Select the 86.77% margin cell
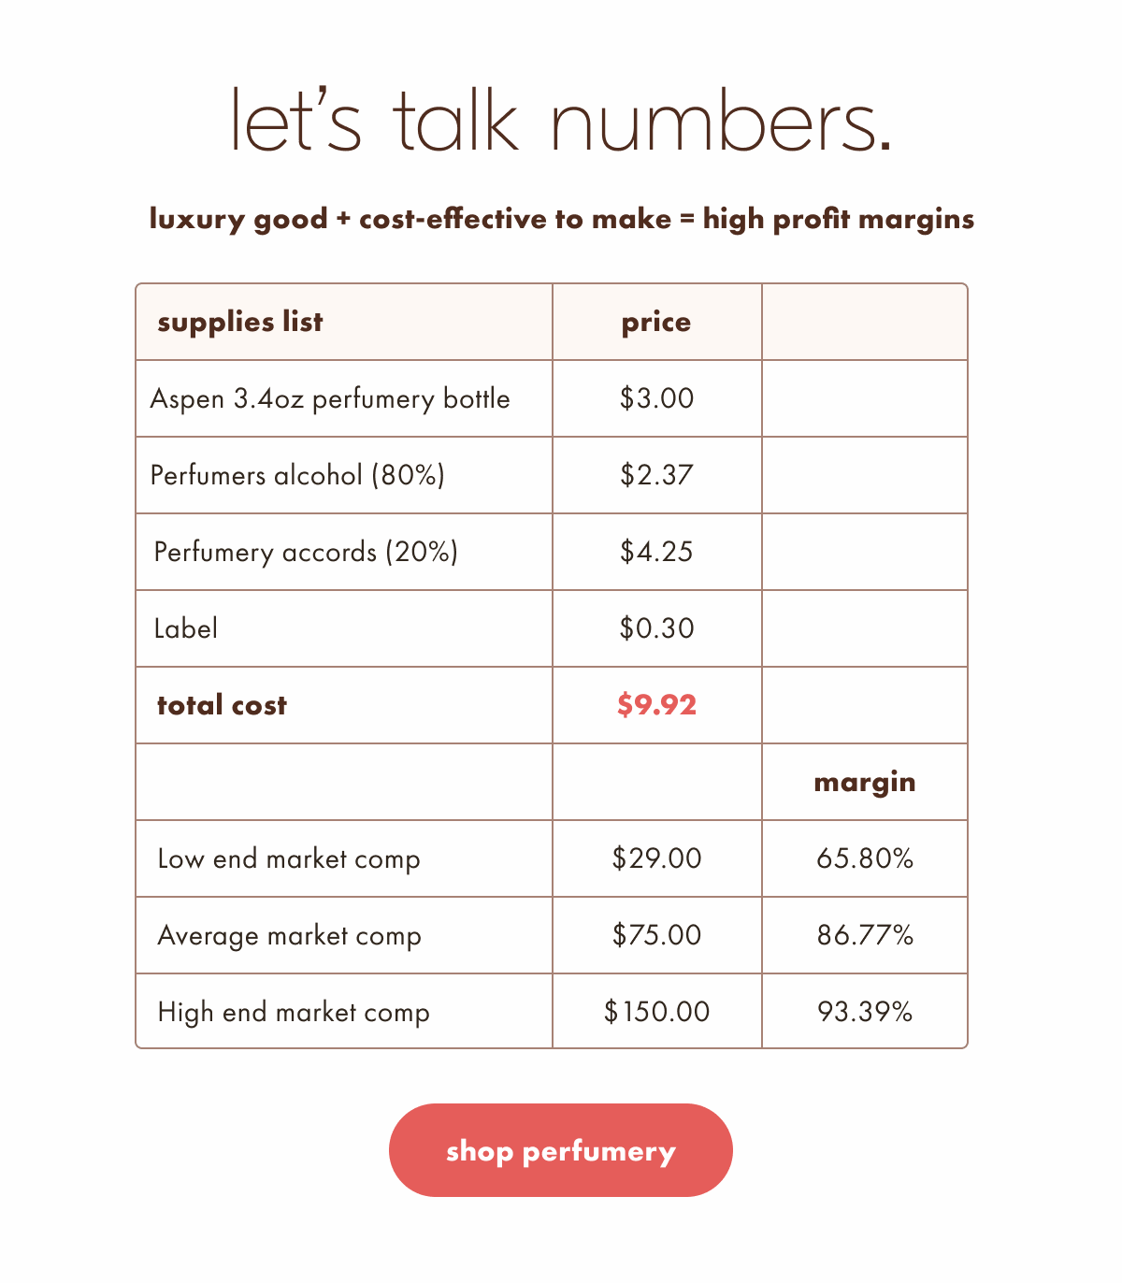The image size is (1122, 1283). (864, 935)
